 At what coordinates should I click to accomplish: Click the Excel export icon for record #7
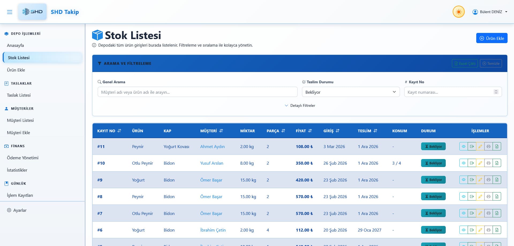point(497,213)
